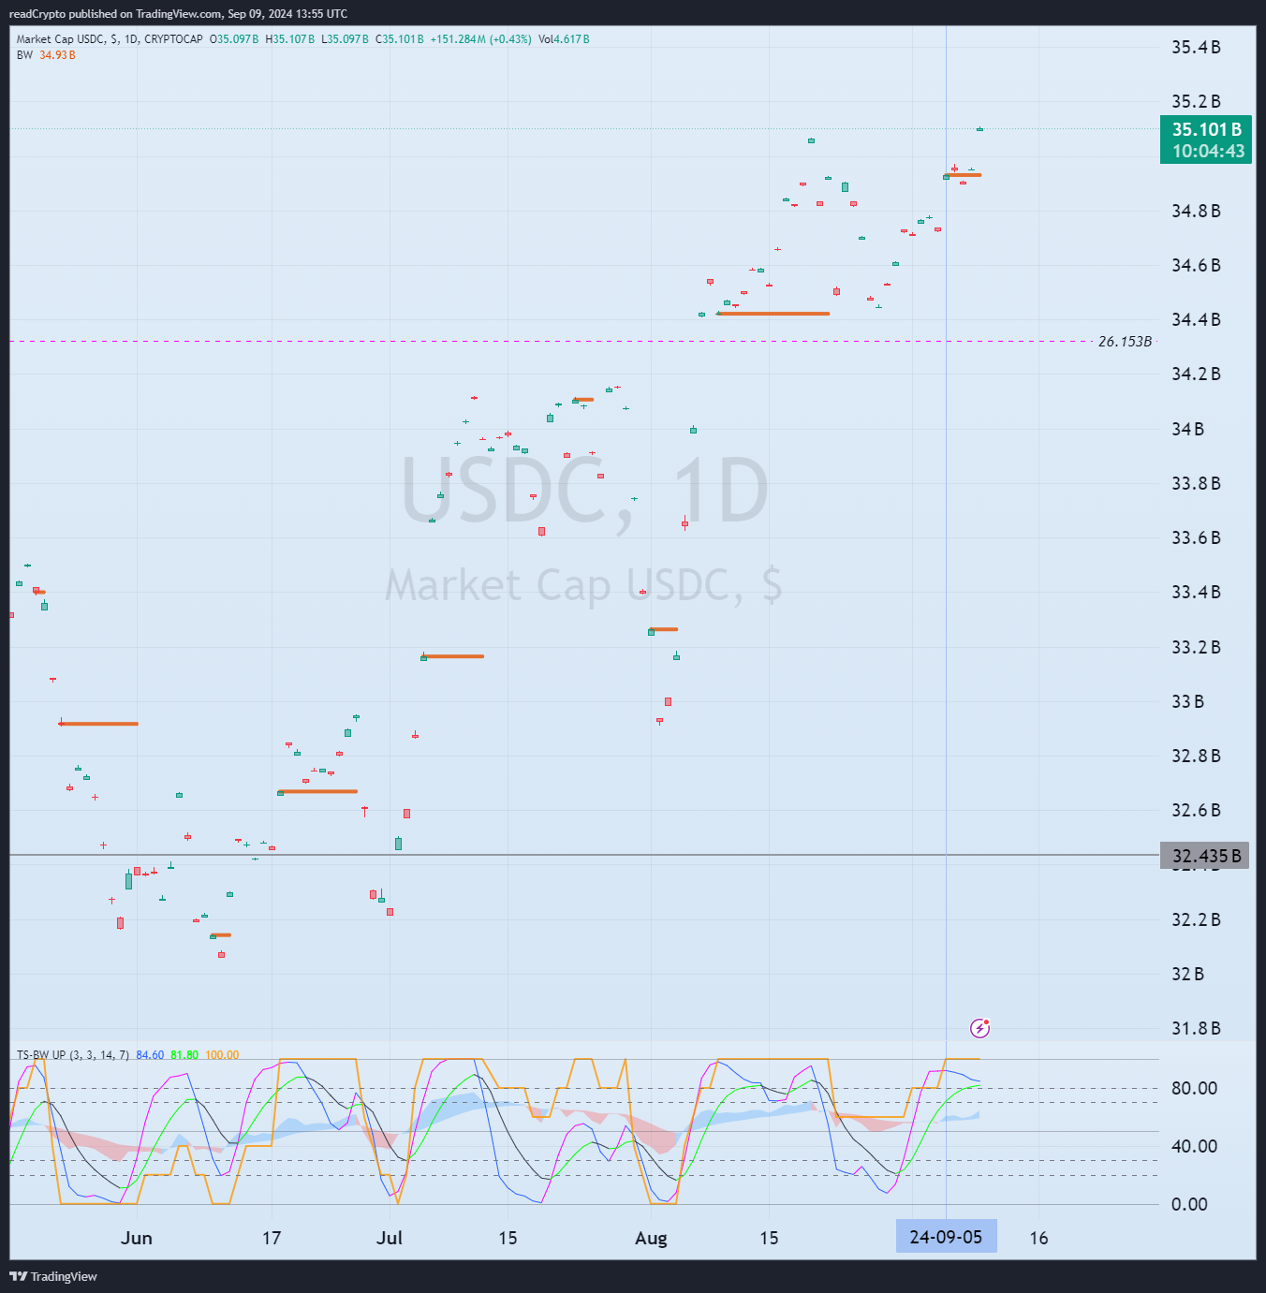Click the TS-BW UP indicator legend

pyautogui.click(x=73, y=1055)
